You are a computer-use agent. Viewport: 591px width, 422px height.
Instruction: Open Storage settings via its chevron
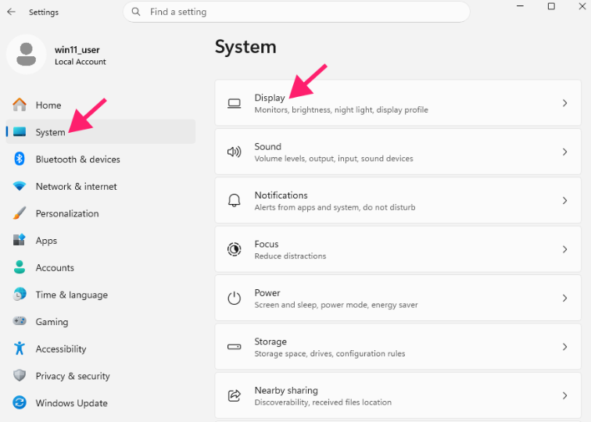tap(564, 347)
